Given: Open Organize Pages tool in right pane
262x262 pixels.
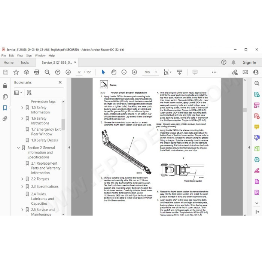Looking at the screenshot, I should (257, 105).
